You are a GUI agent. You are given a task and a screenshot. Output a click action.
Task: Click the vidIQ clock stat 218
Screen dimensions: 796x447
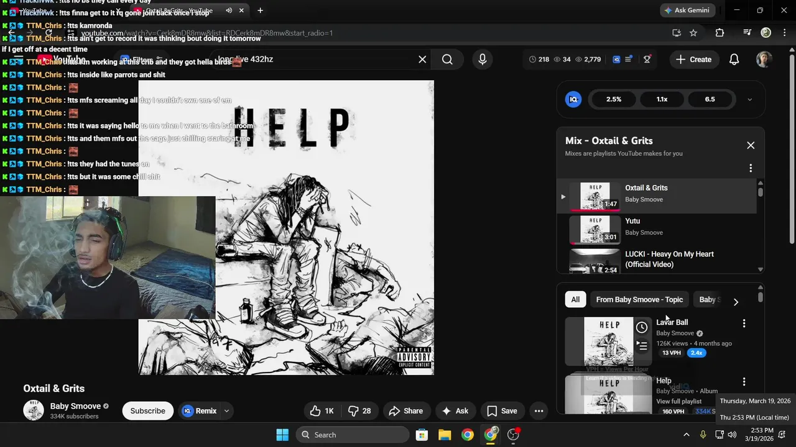[539, 60]
